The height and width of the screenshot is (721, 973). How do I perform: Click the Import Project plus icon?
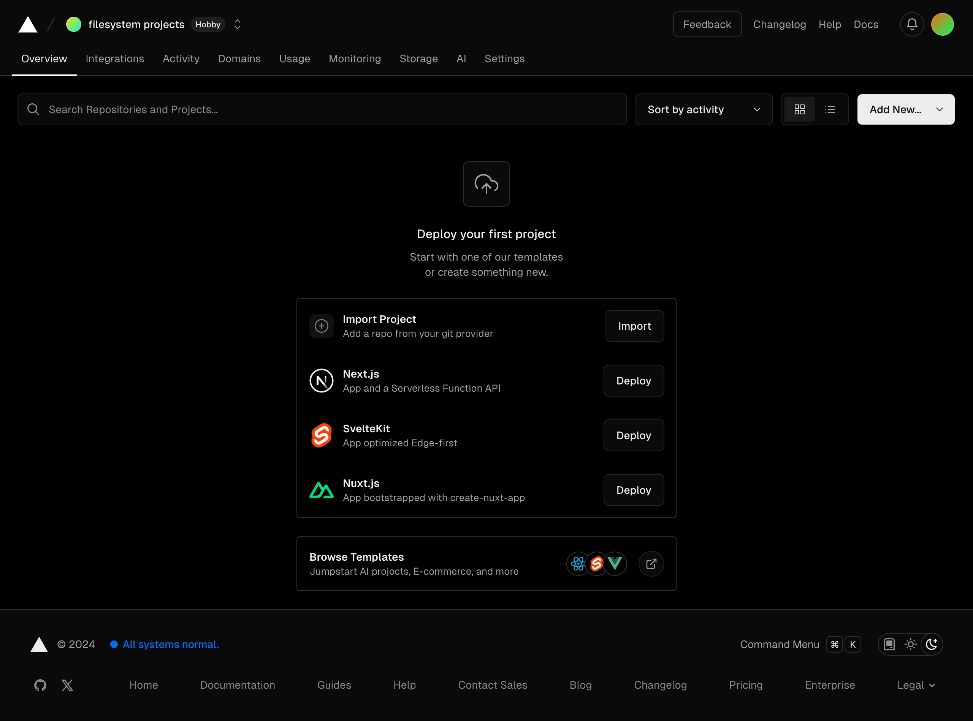click(x=322, y=326)
